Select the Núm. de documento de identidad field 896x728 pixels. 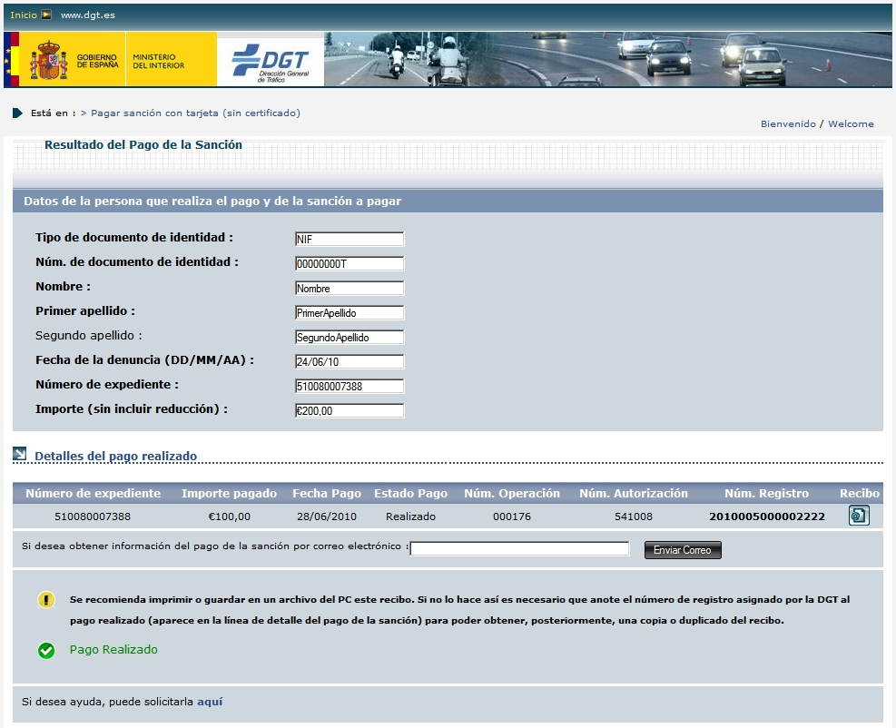(350, 264)
